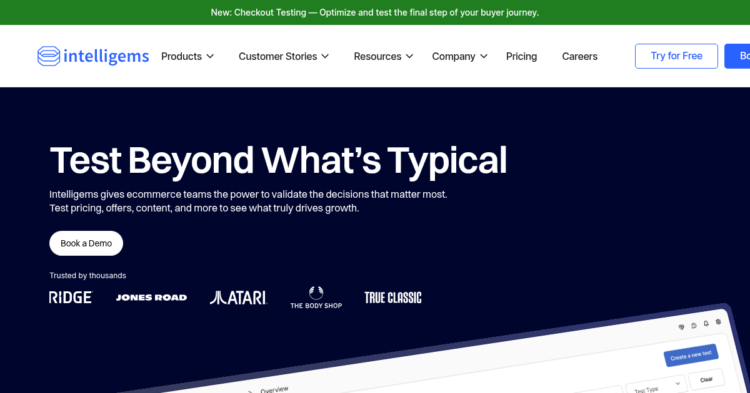The width and height of the screenshot is (750, 393).
Task: Go to the Pricing page
Action: click(521, 56)
